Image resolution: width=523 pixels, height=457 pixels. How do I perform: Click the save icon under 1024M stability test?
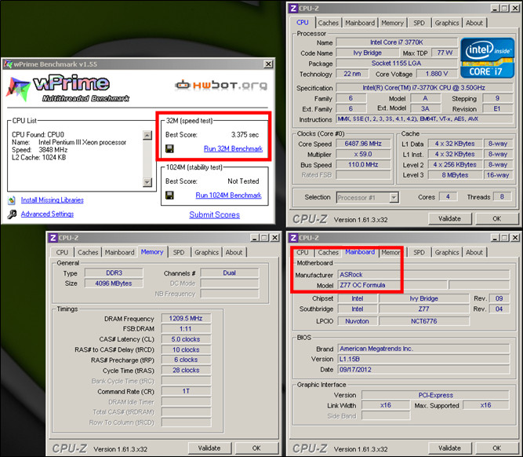click(x=169, y=195)
